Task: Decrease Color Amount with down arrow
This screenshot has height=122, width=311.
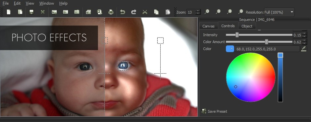Action: (304, 43)
